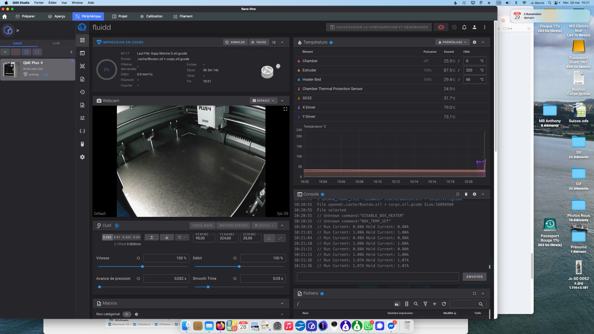Open fluidd console sidebar icon

pos(82,53)
